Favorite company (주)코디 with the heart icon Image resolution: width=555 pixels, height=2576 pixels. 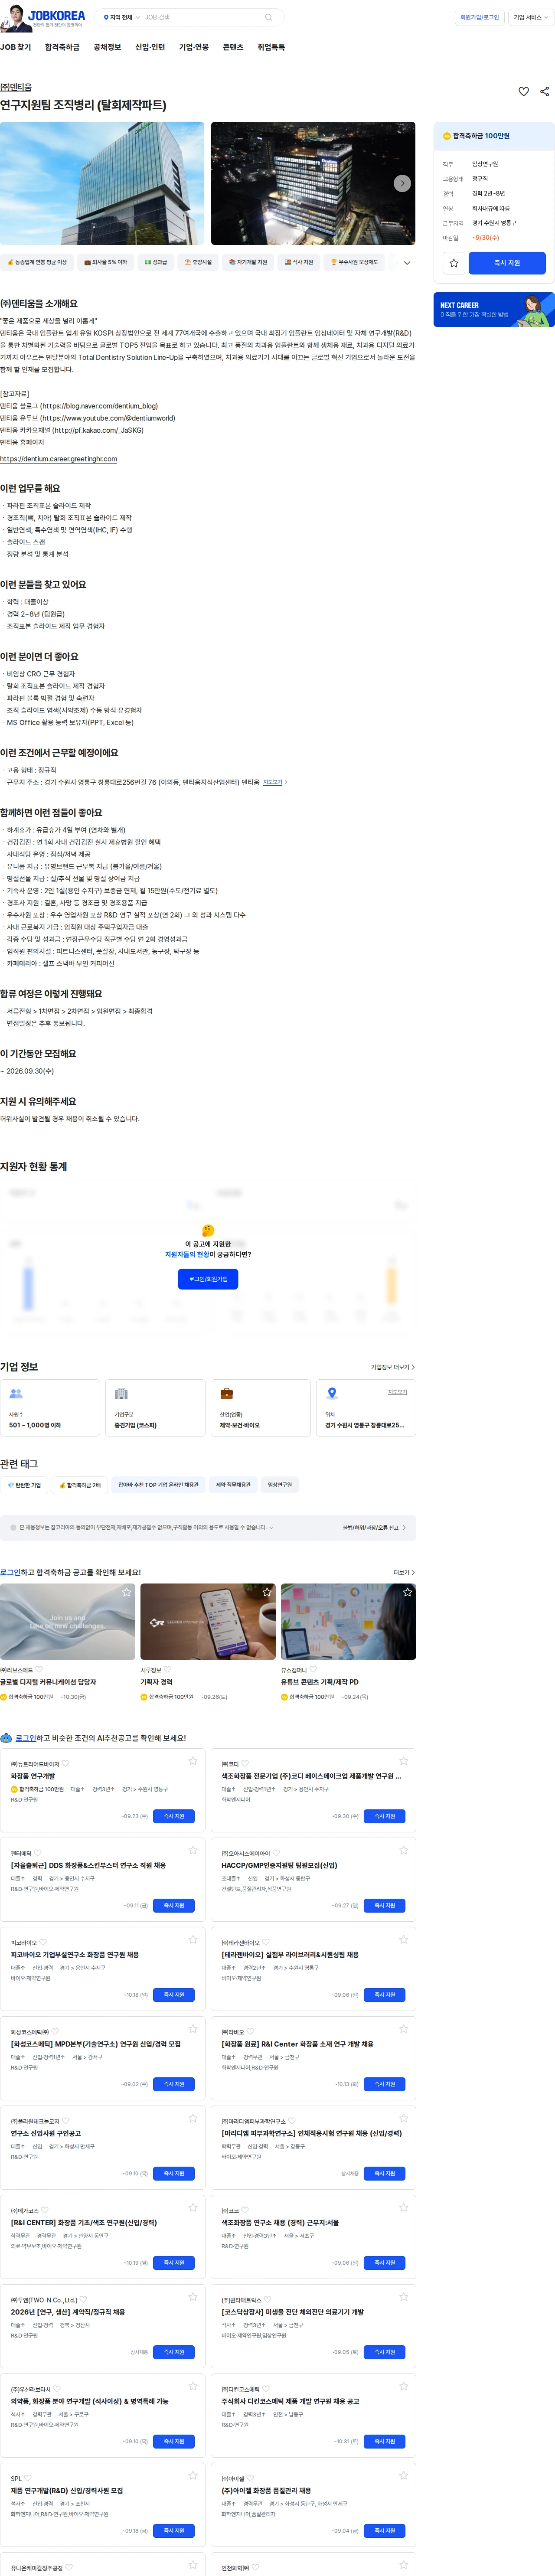[245, 1764]
